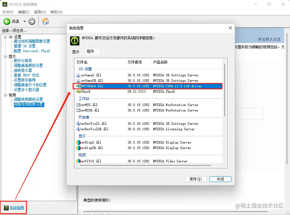Select 调整视频颜色设置 tree item
The height and width of the screenshot is (215, 290).
(x=28, y=100)
